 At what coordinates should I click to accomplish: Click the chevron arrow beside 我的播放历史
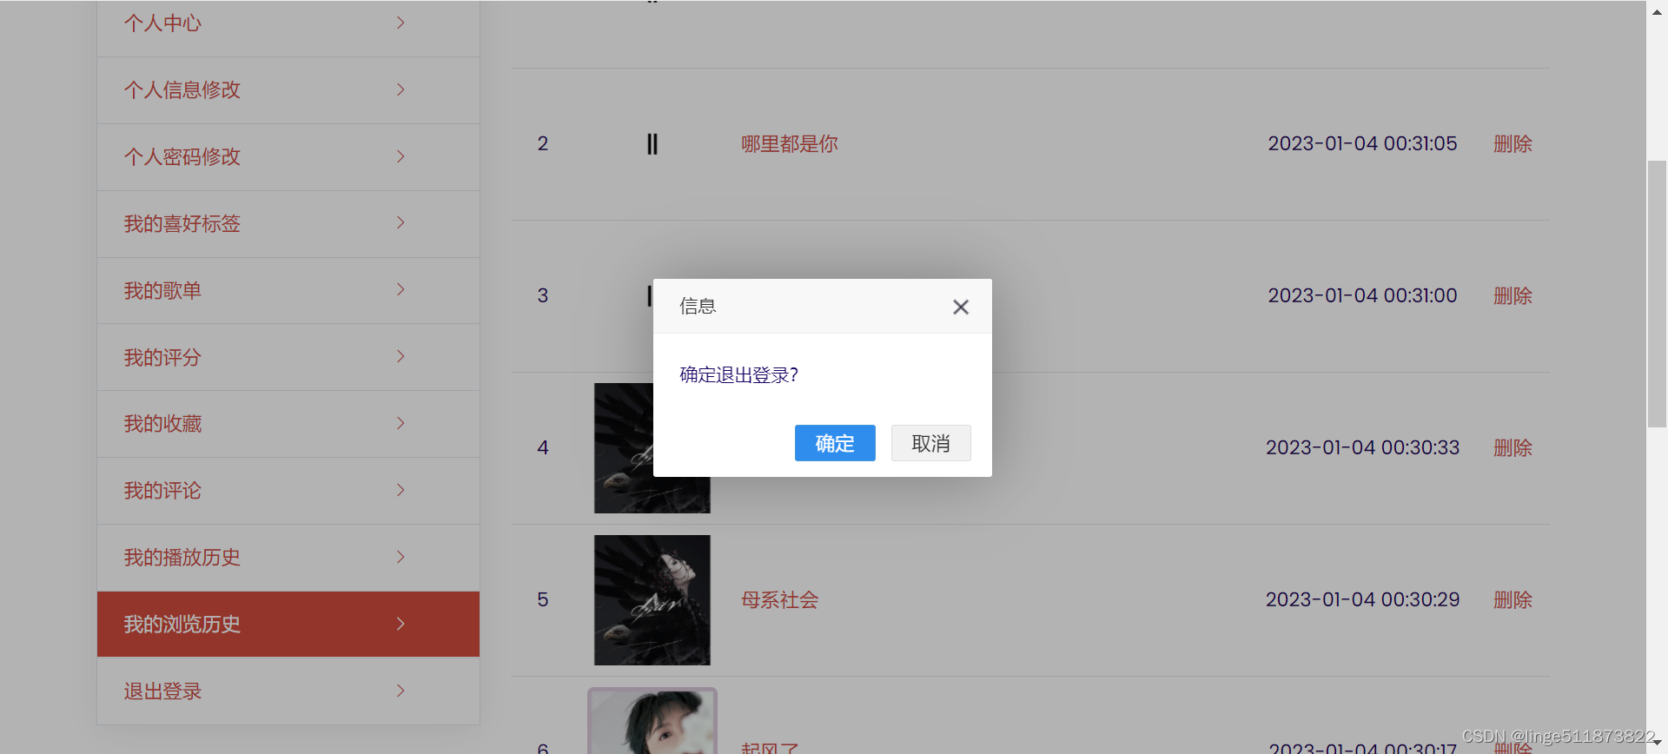pos(400,557)
